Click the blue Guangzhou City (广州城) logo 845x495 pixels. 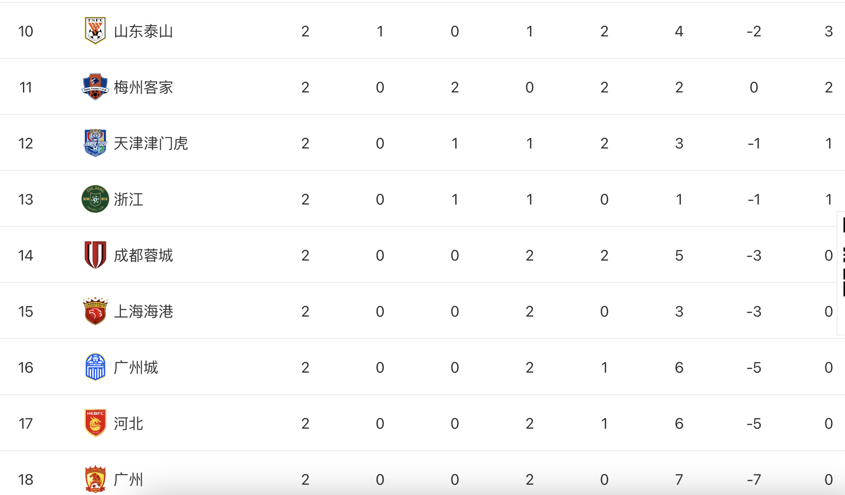[x=95, y=367]
